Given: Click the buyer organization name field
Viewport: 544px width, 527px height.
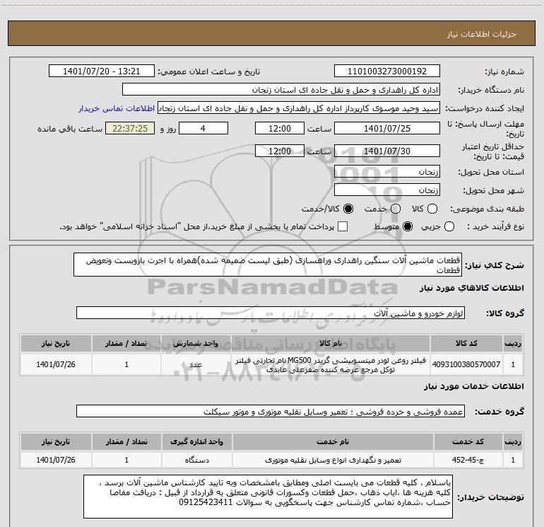Looking at the screenshot, I should coord(281,90).
